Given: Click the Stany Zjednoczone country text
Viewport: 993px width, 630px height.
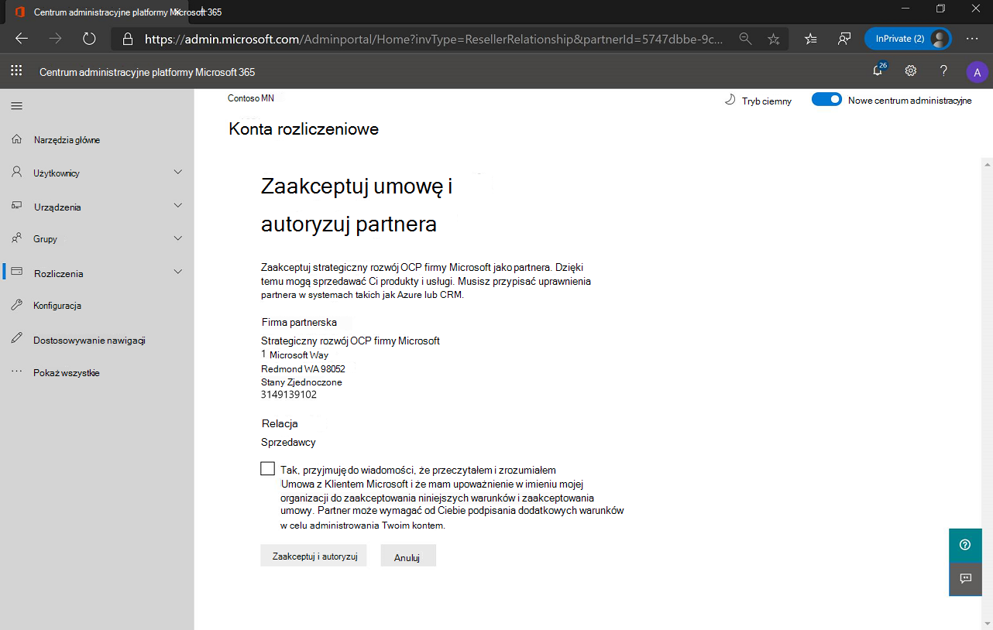Looking at the screenshot, I should tap(301, 382).
